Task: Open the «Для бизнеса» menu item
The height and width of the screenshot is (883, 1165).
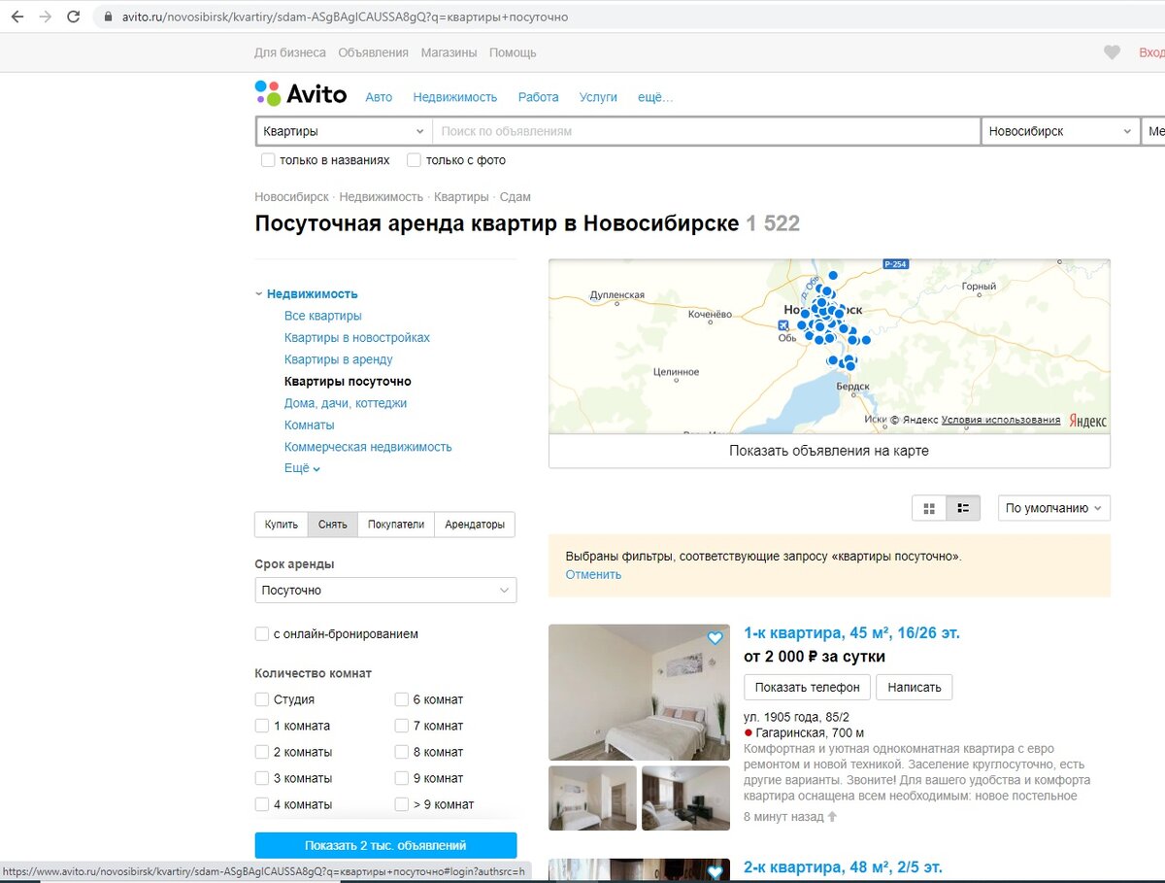Action: pyautogui.click(x=288, y=52)
